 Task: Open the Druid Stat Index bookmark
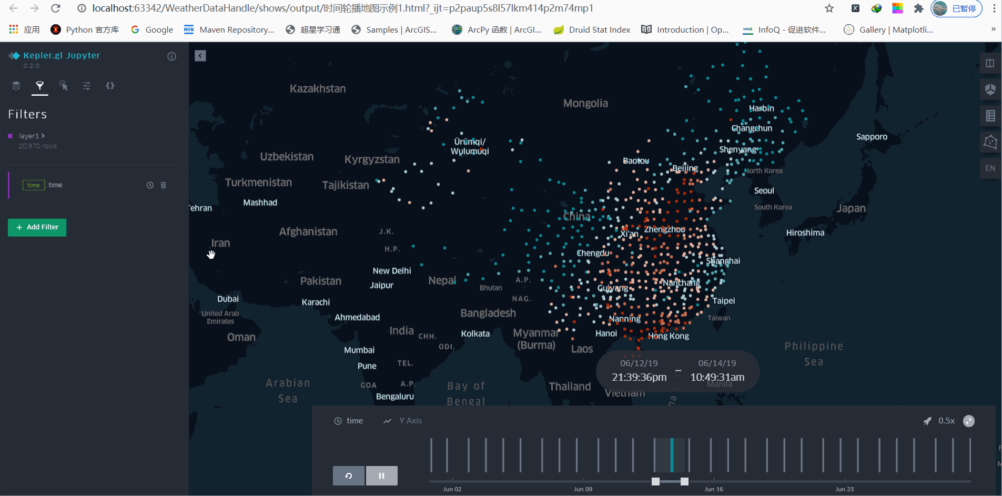tap(591, 30)
